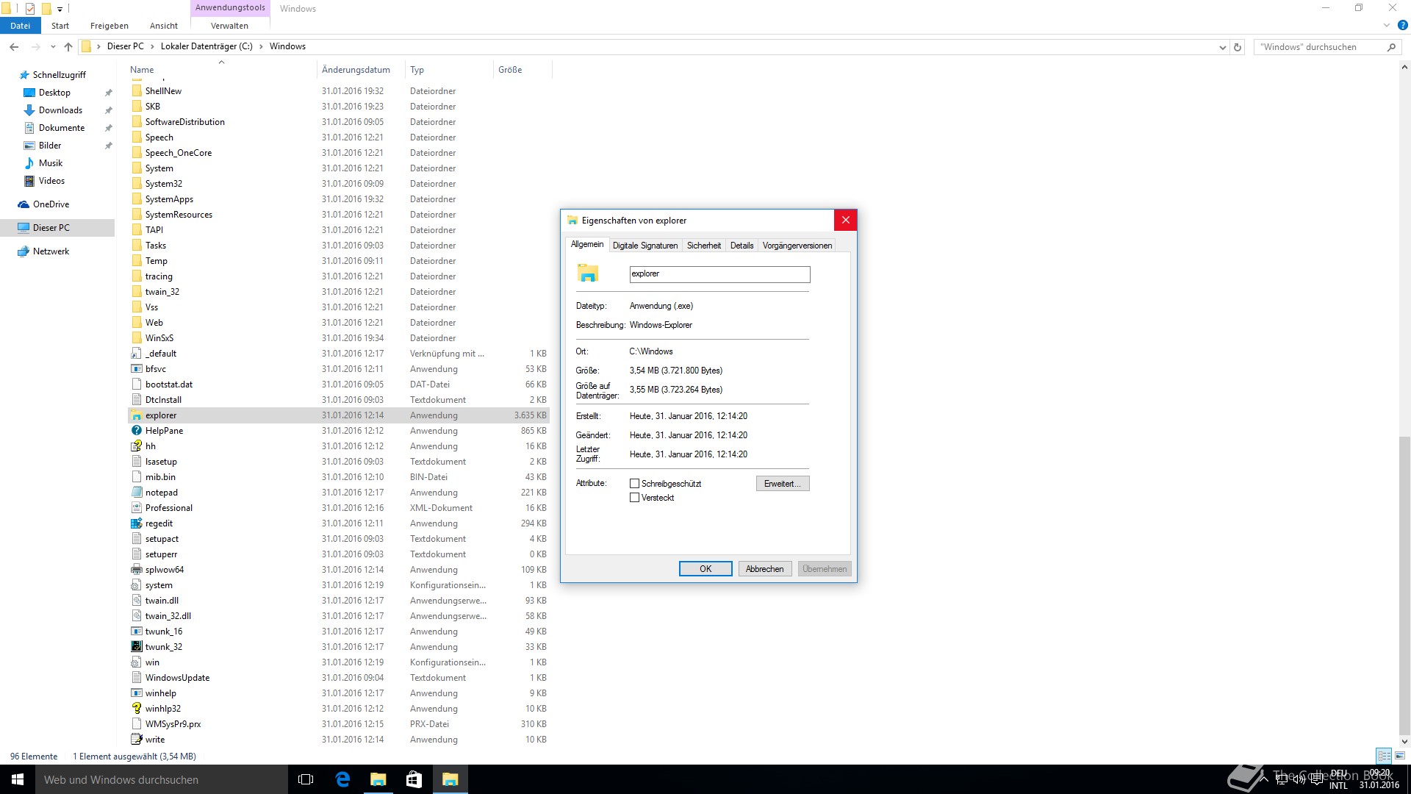Click the volume icon in system tray
Image resolution: width=1411 pixels, height=794 pixels.
click(1299, 779)
